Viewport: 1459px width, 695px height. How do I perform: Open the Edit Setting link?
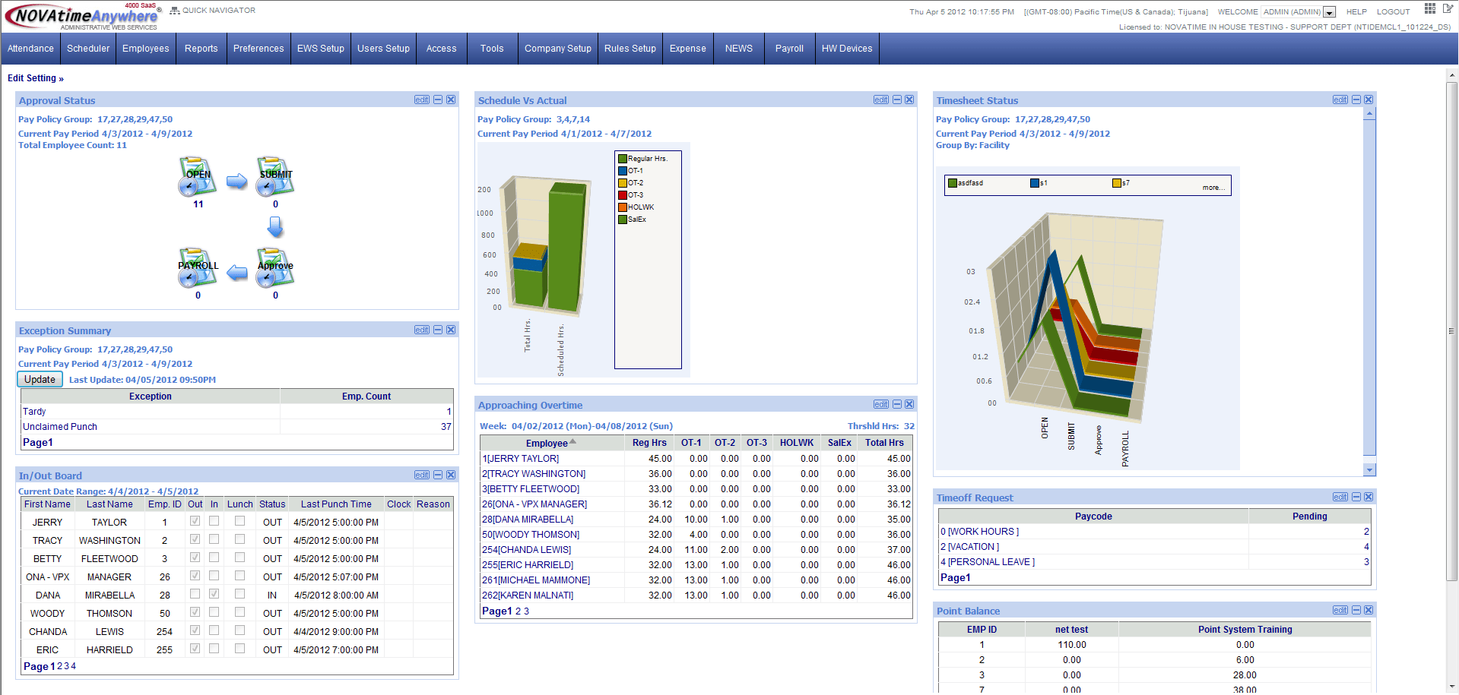pyautogui.click(x=32, y=77)
